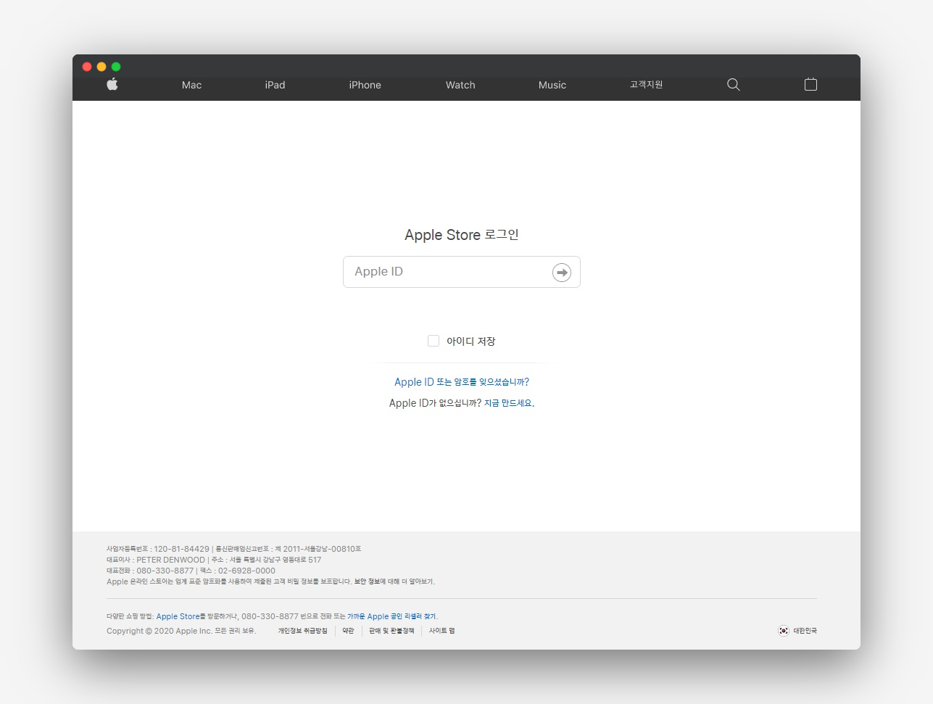Select Watch in the navigation bar
This screenshot has width=933, height=704.
[x=460, y=85]
